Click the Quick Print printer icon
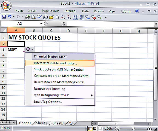Viewport: 158px width, 131px height. click(27, 17)
